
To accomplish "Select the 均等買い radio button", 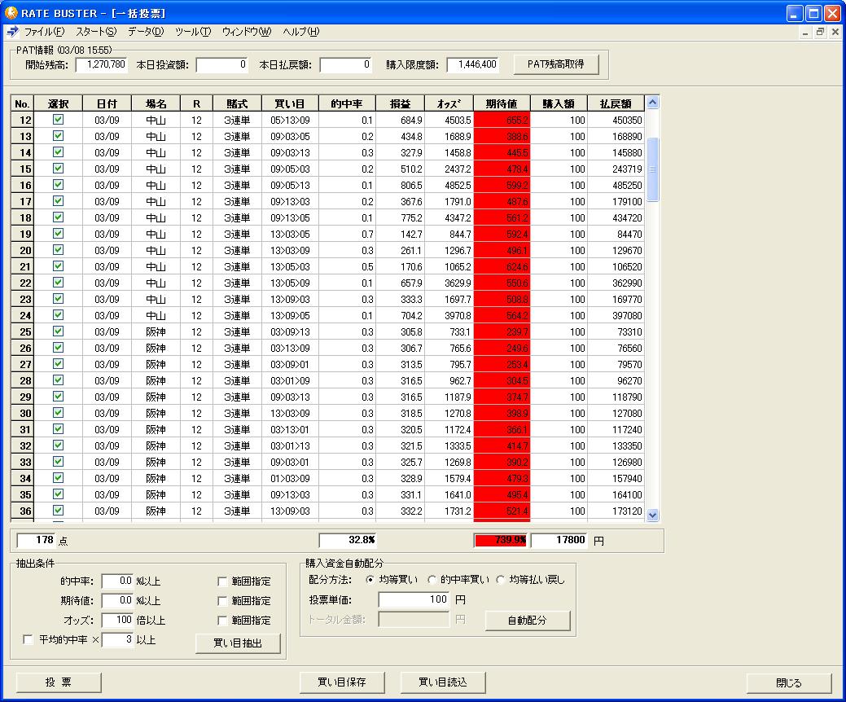I will pos(370,580).
